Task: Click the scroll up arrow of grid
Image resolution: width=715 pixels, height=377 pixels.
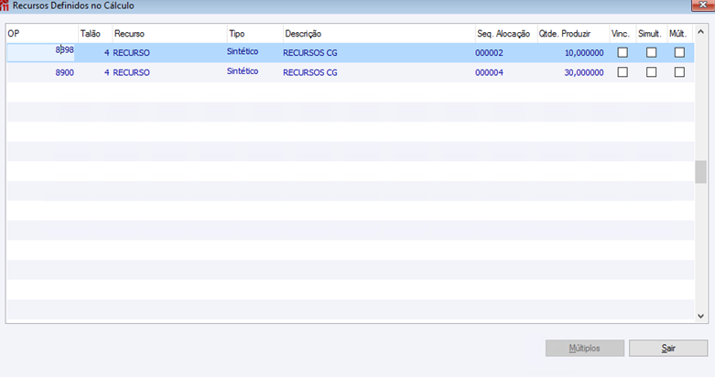Action: 701,32
